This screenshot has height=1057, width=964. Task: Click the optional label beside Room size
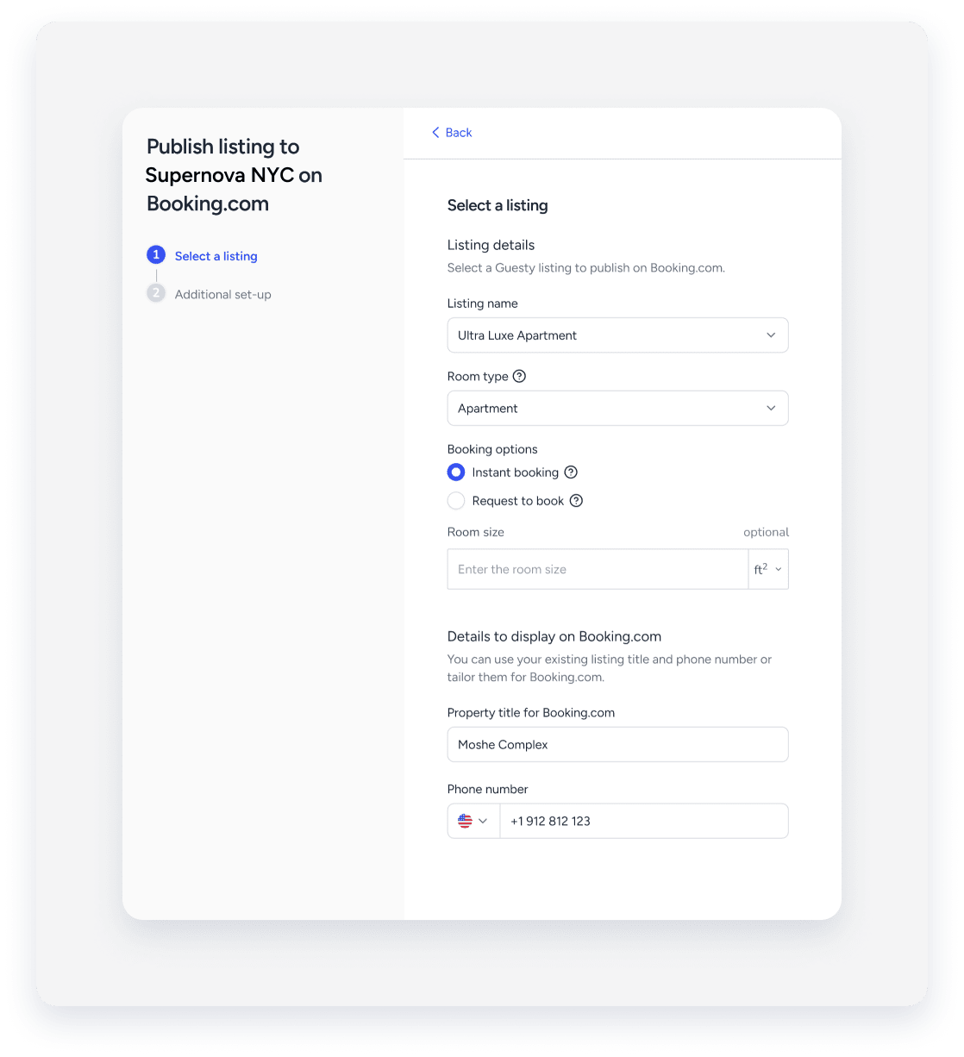coord(767,532)
